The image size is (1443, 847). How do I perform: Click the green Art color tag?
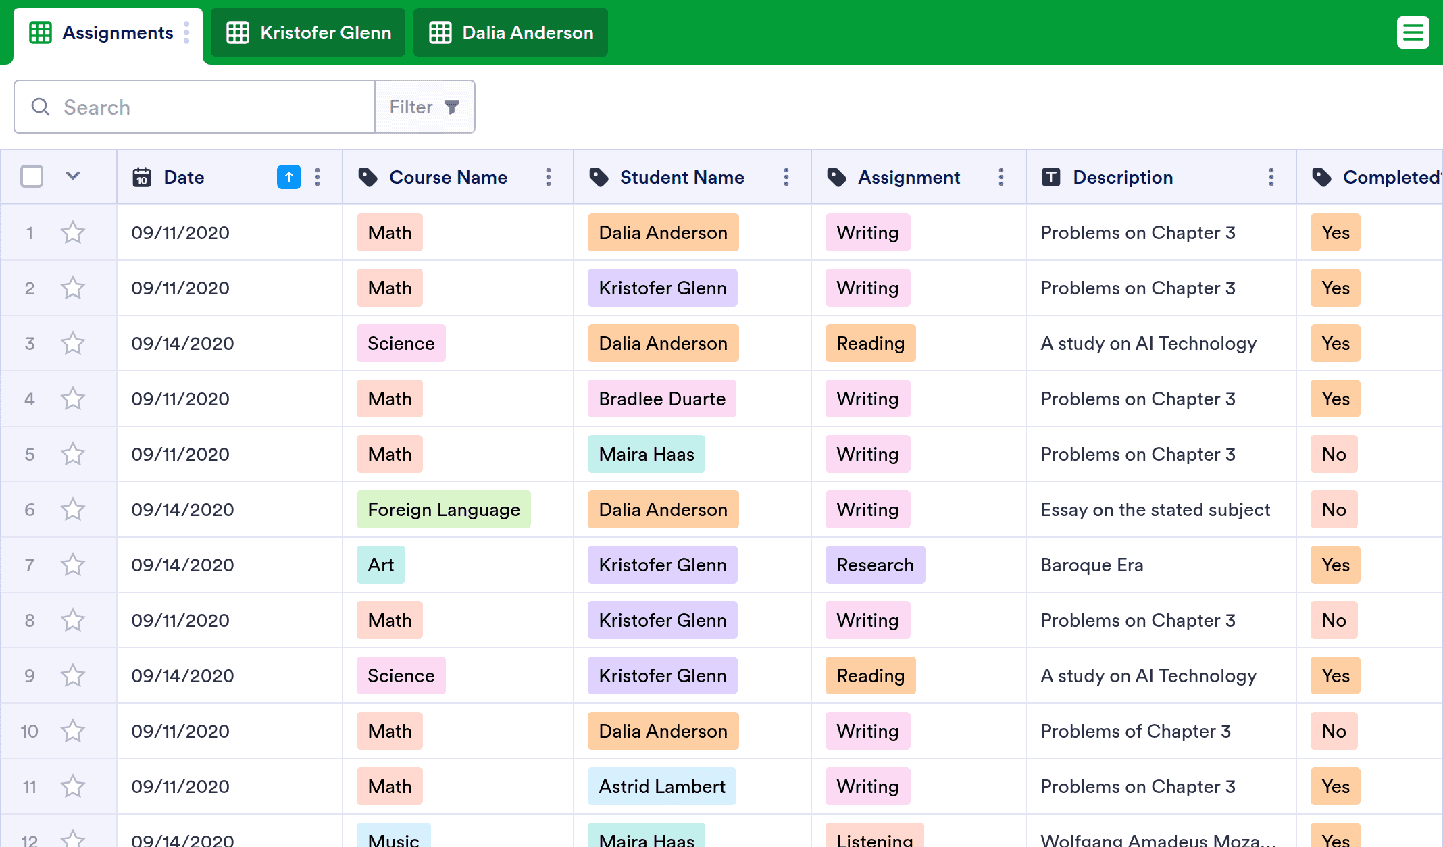click(x=381, y=565)
